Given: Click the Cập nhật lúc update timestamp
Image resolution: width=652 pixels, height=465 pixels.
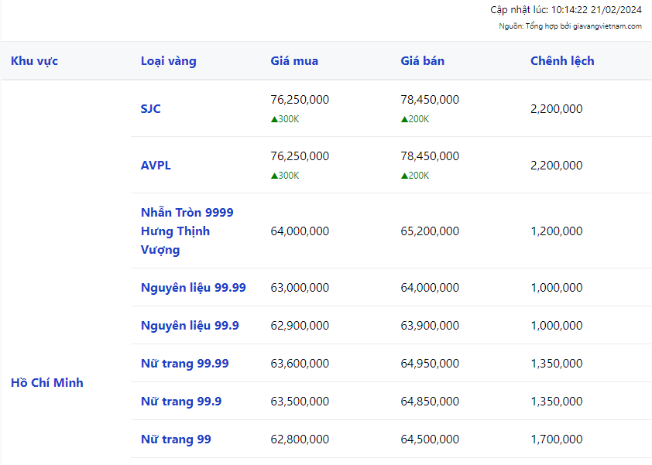Looking at the screenshot, I should [565, 10].
